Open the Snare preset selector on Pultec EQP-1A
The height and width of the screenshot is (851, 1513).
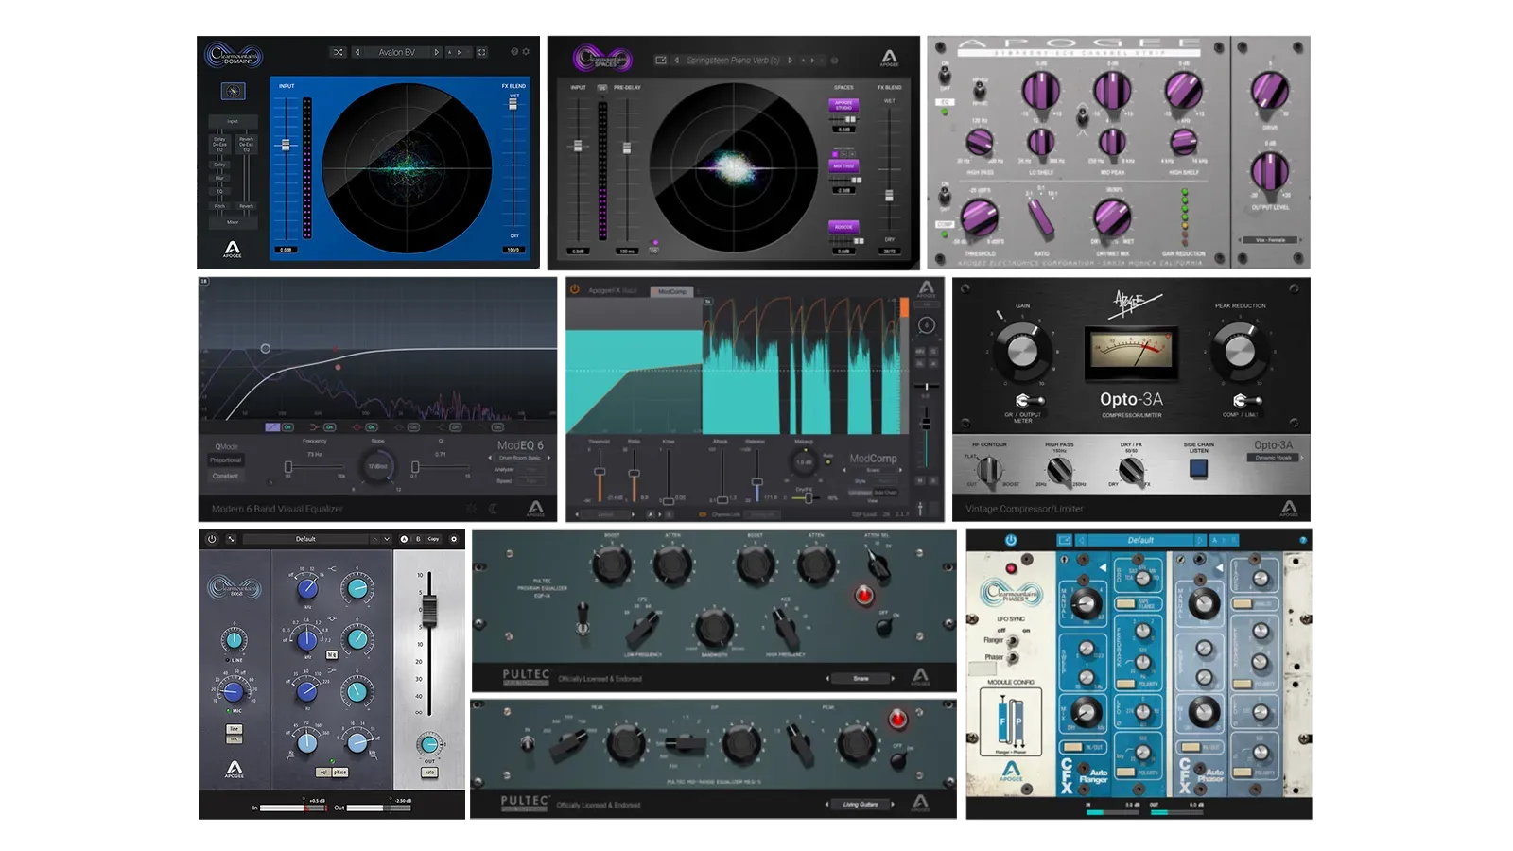click(861, 678)
